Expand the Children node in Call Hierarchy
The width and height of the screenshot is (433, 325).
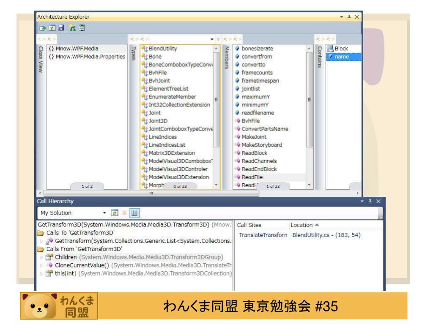point(42,257)
